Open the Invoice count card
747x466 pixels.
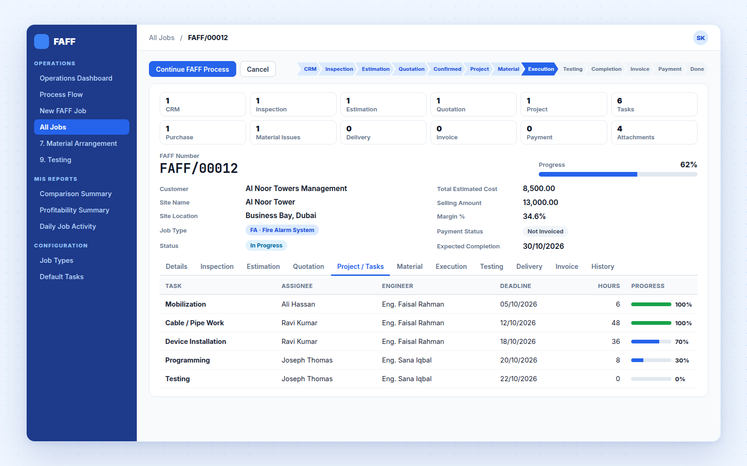(473, 132)
